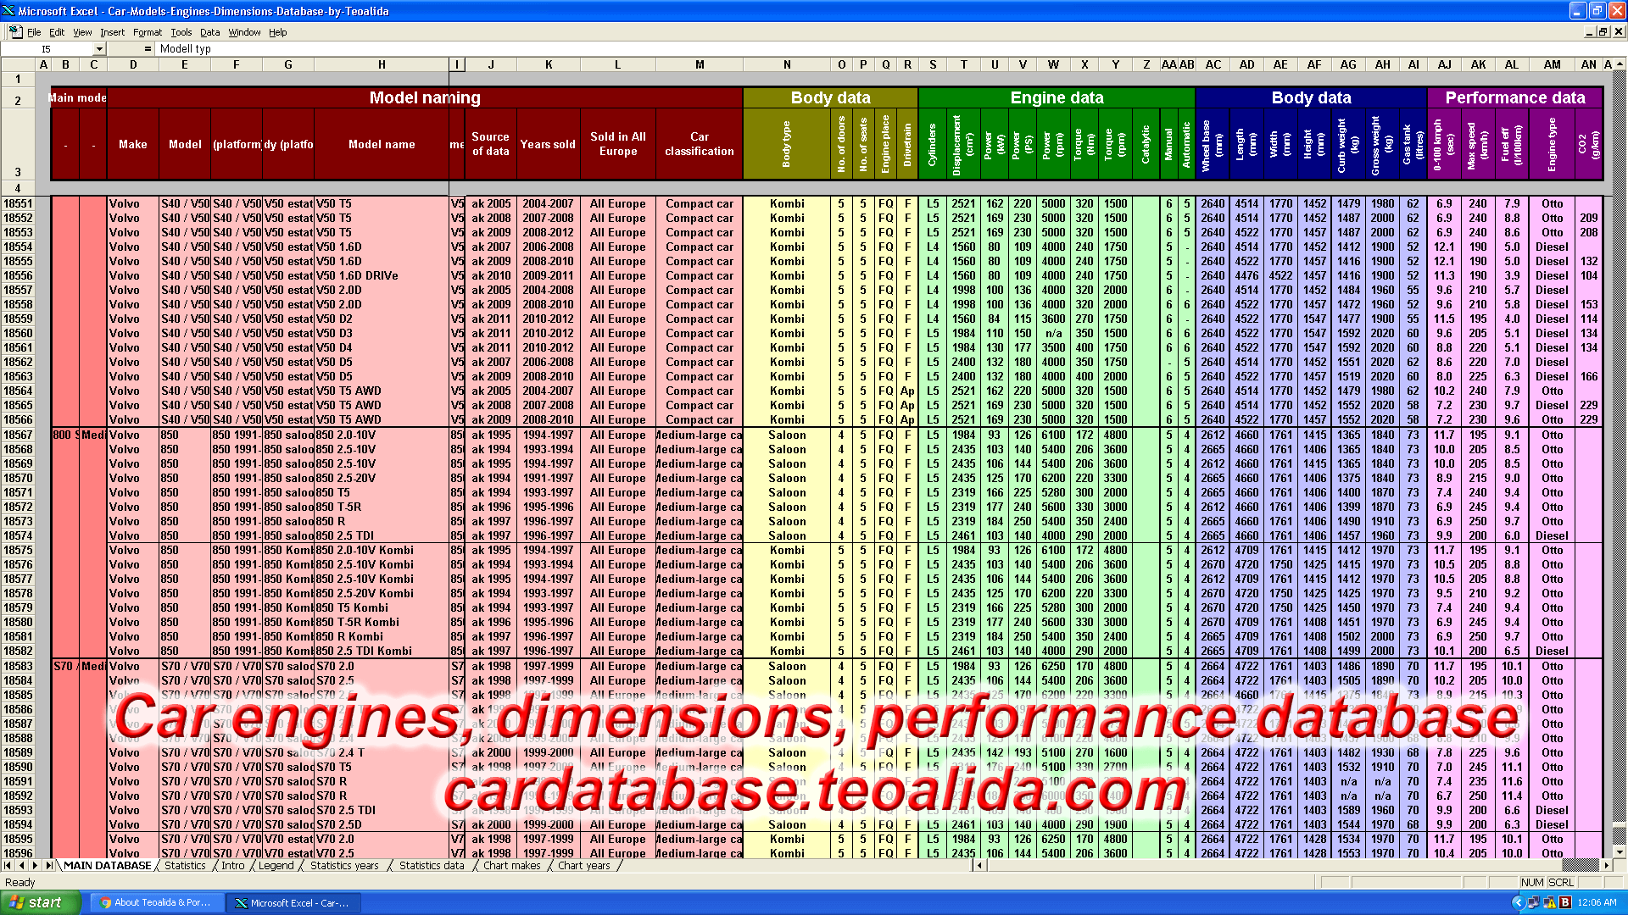Click the '850 T-5R Kombi' model cell

click(382, 622)
